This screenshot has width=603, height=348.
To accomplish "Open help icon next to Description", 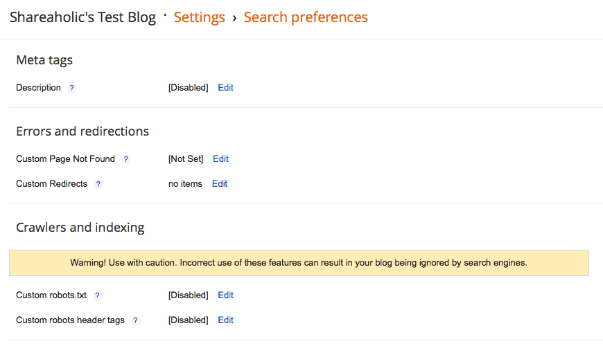I will coord(71,89).
